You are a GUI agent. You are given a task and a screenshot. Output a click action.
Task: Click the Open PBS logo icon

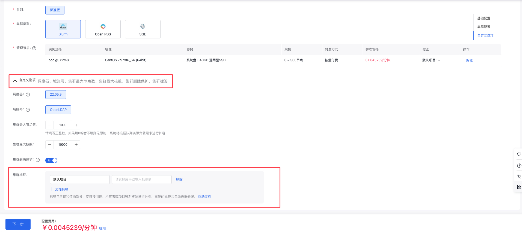pos(103,26)
